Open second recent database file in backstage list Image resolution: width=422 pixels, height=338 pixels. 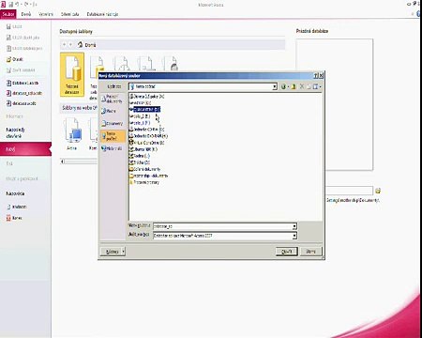point(24,93)
